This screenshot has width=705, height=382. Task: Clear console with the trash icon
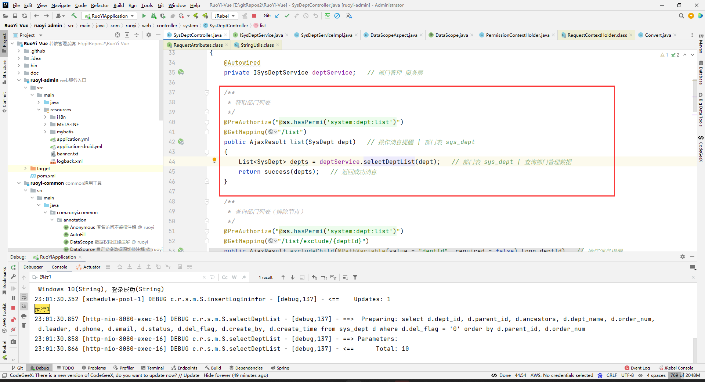pyautogui.click(x=24, y=325)
